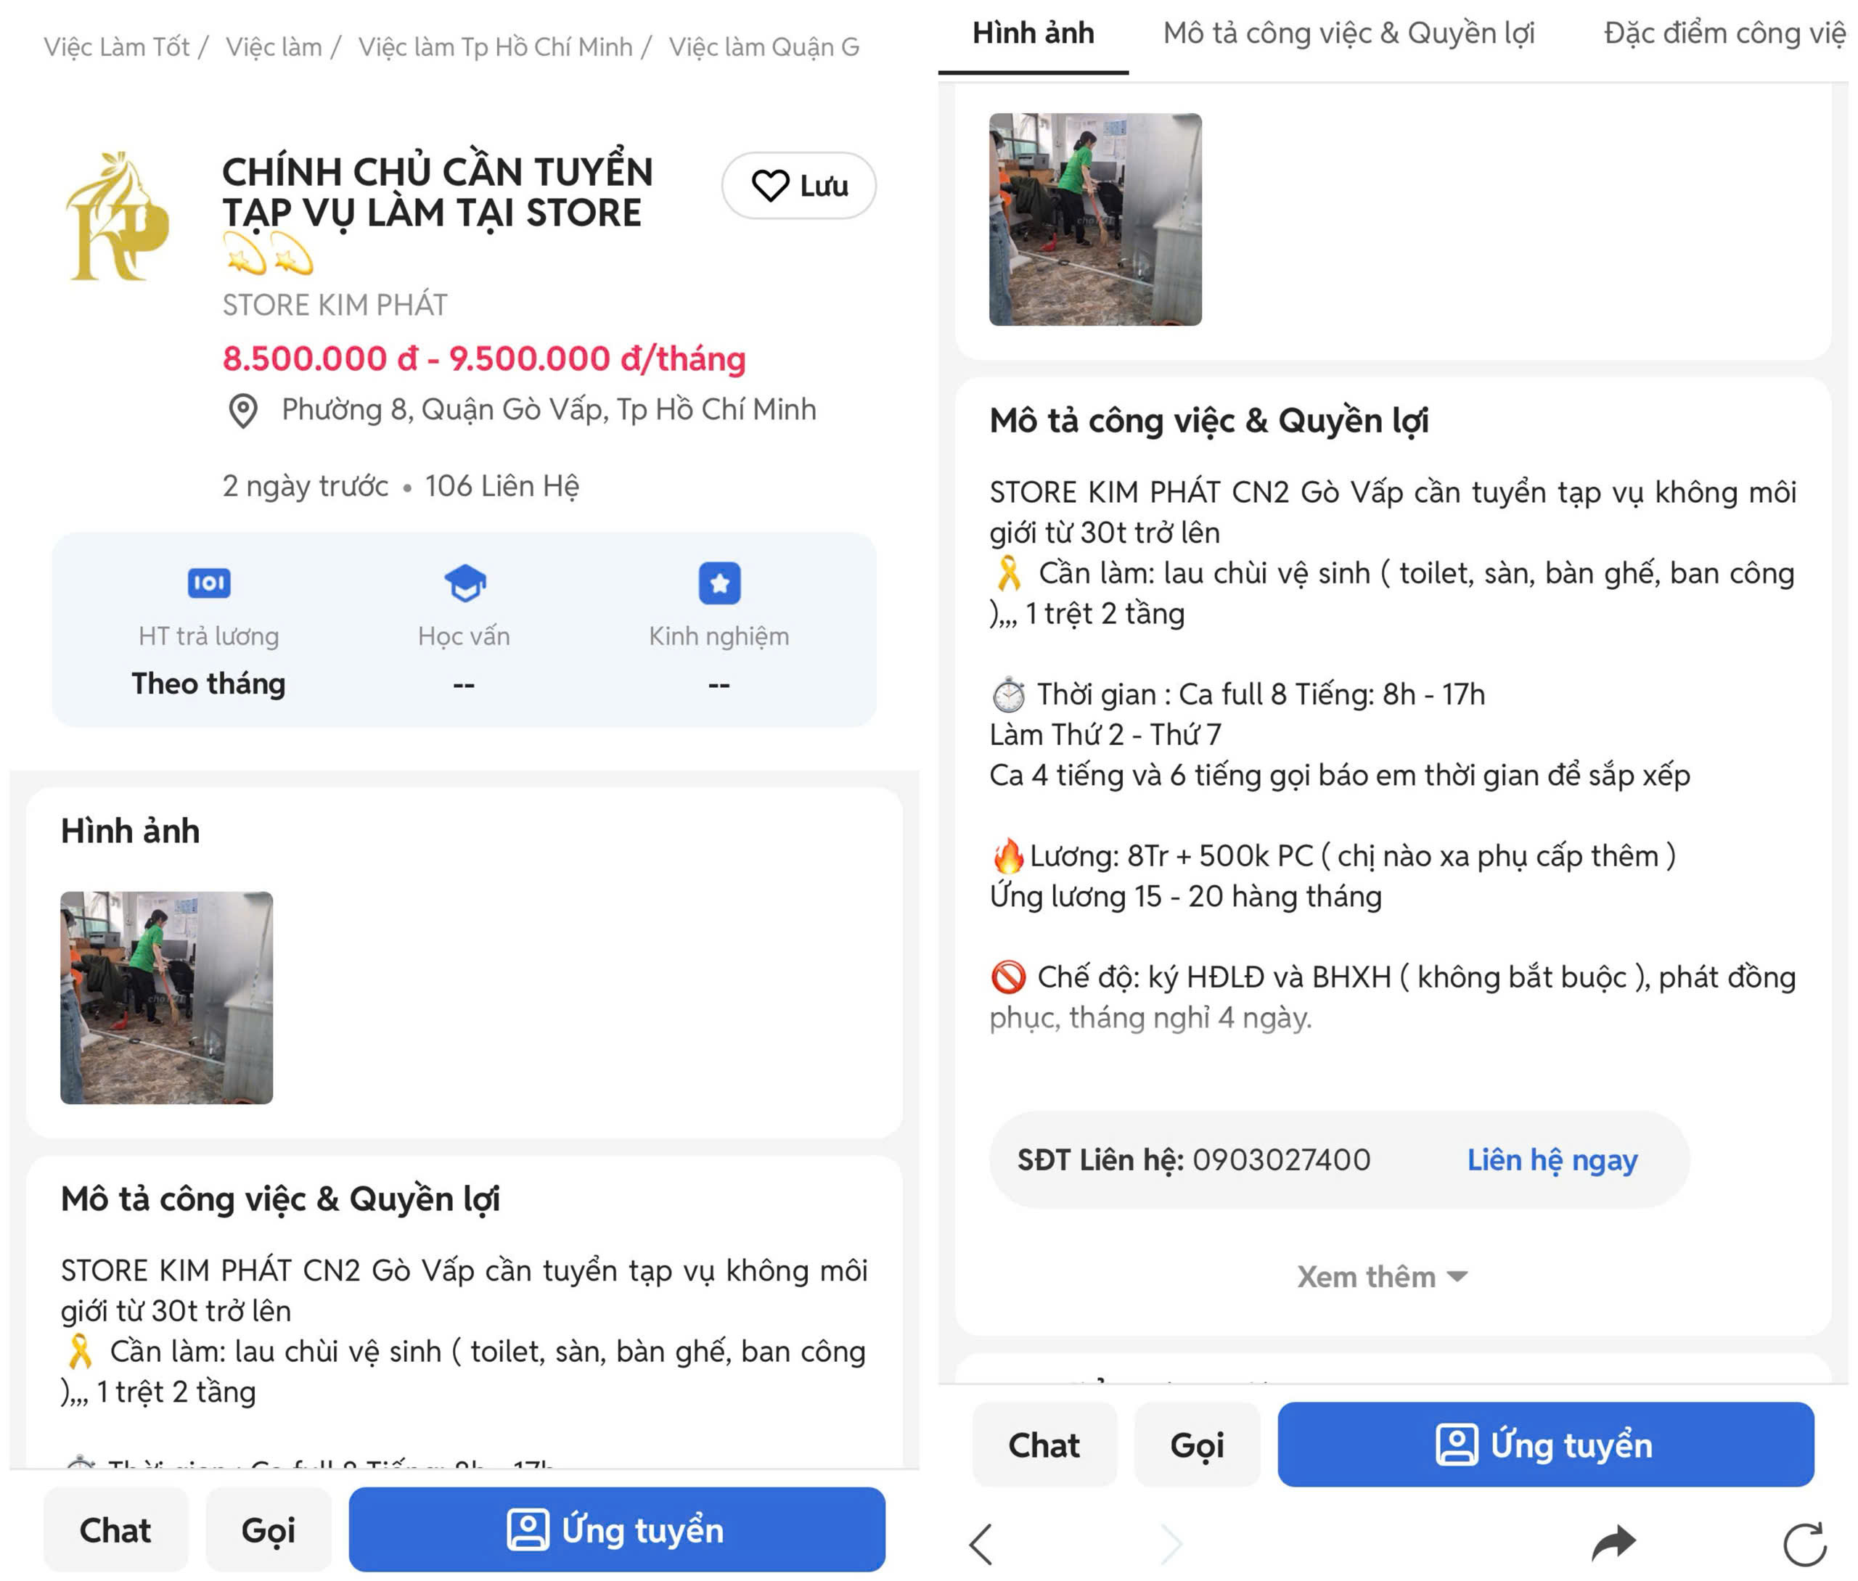Toggle the Lưu heart save button

[x=798, y=186]
